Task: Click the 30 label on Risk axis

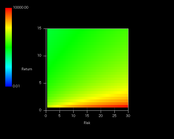Action: tap(128, 116)
